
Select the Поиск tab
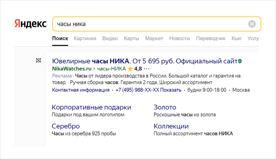point(60,38)
